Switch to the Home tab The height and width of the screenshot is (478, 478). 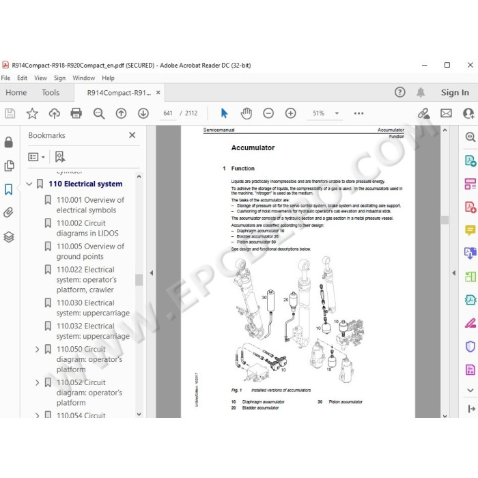[x=16, y=92]
